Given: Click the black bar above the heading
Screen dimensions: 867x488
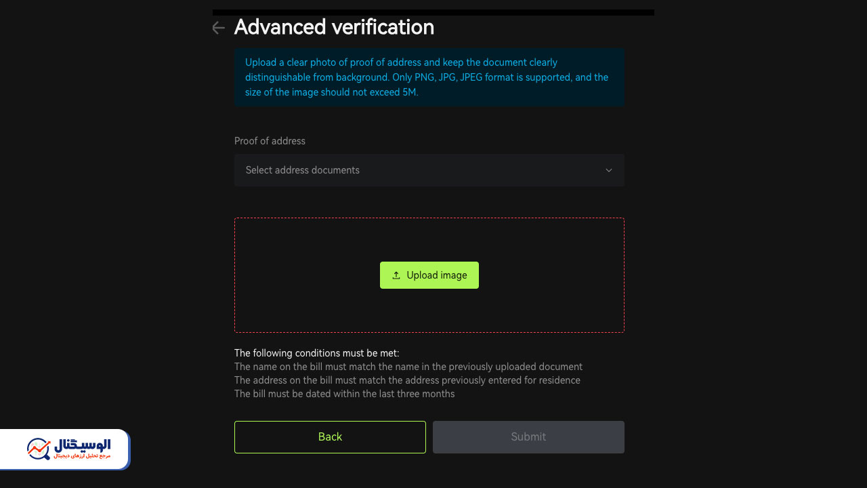Looking at the screenshot, I should point(433,12).
